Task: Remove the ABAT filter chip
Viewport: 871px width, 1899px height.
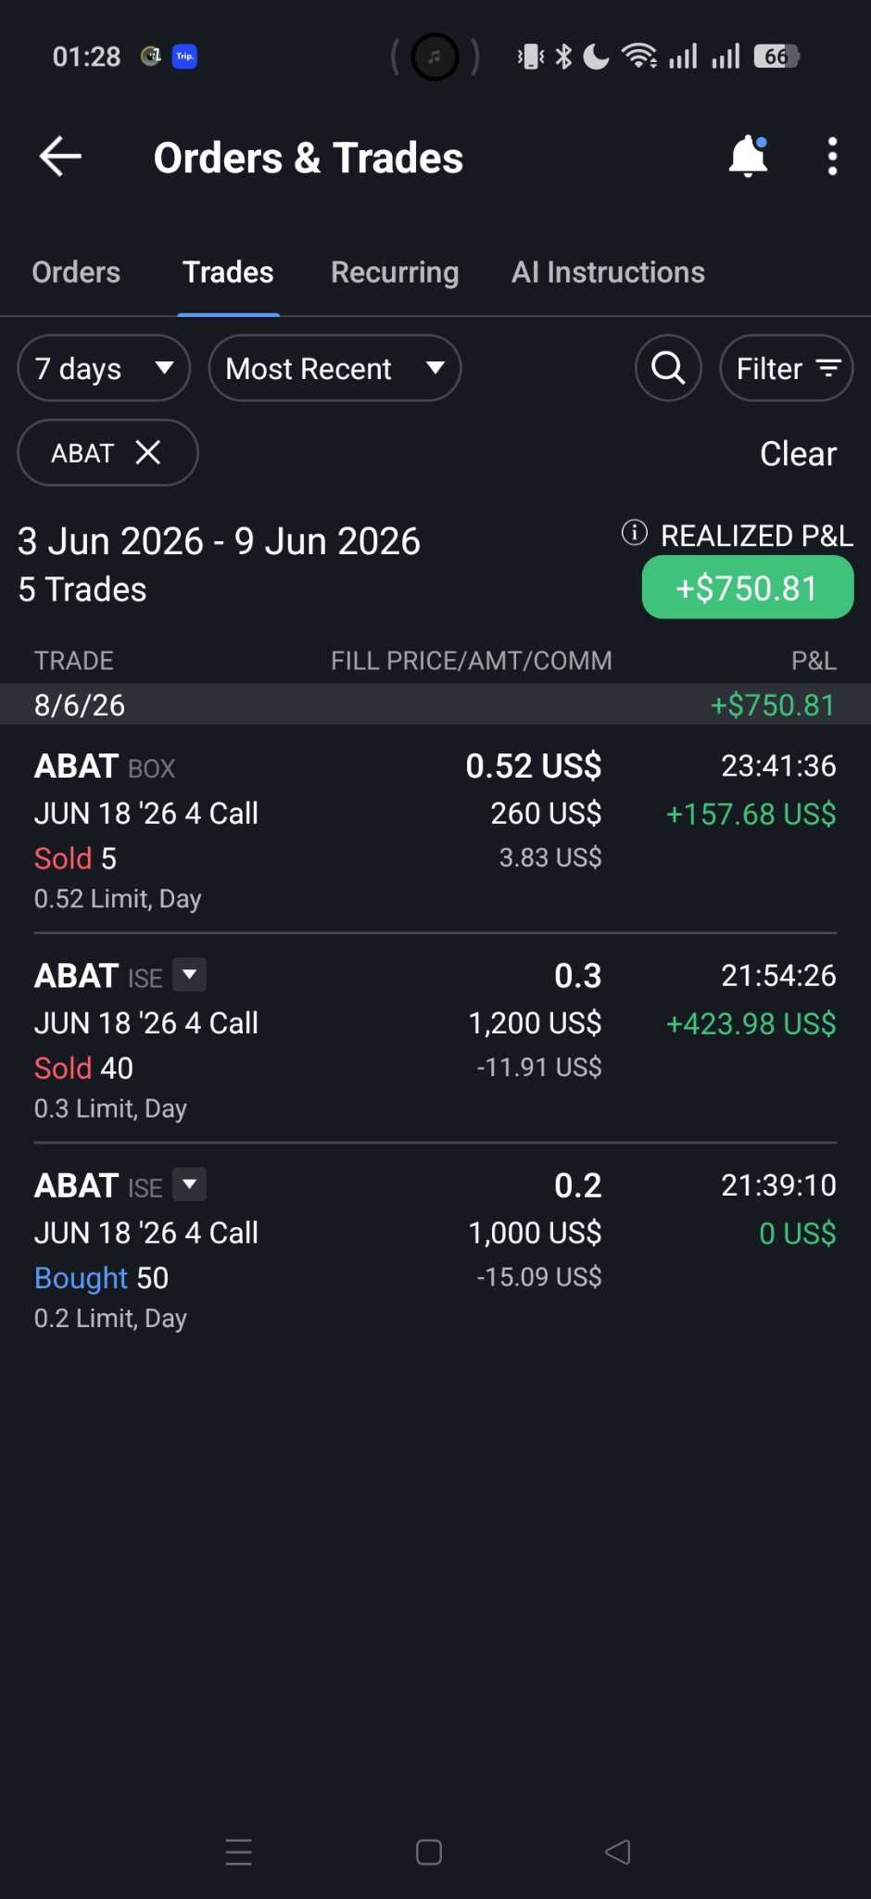Action: coord(148,452)
